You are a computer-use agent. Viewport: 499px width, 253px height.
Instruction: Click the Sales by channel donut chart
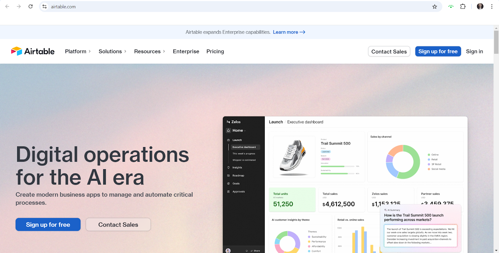(x=403, y=162)
